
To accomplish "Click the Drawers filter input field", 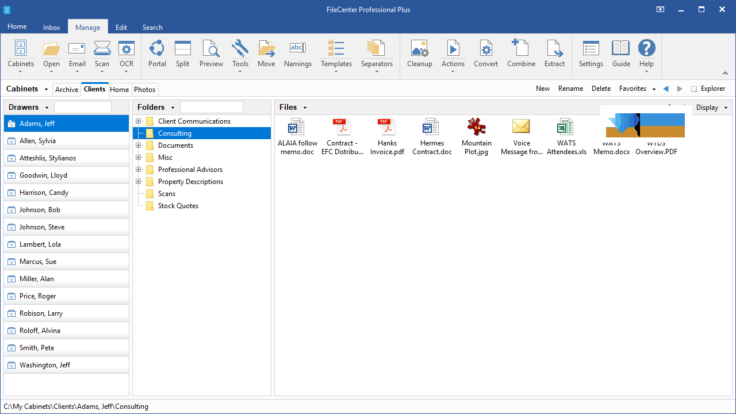I will (x=83, y=108).
